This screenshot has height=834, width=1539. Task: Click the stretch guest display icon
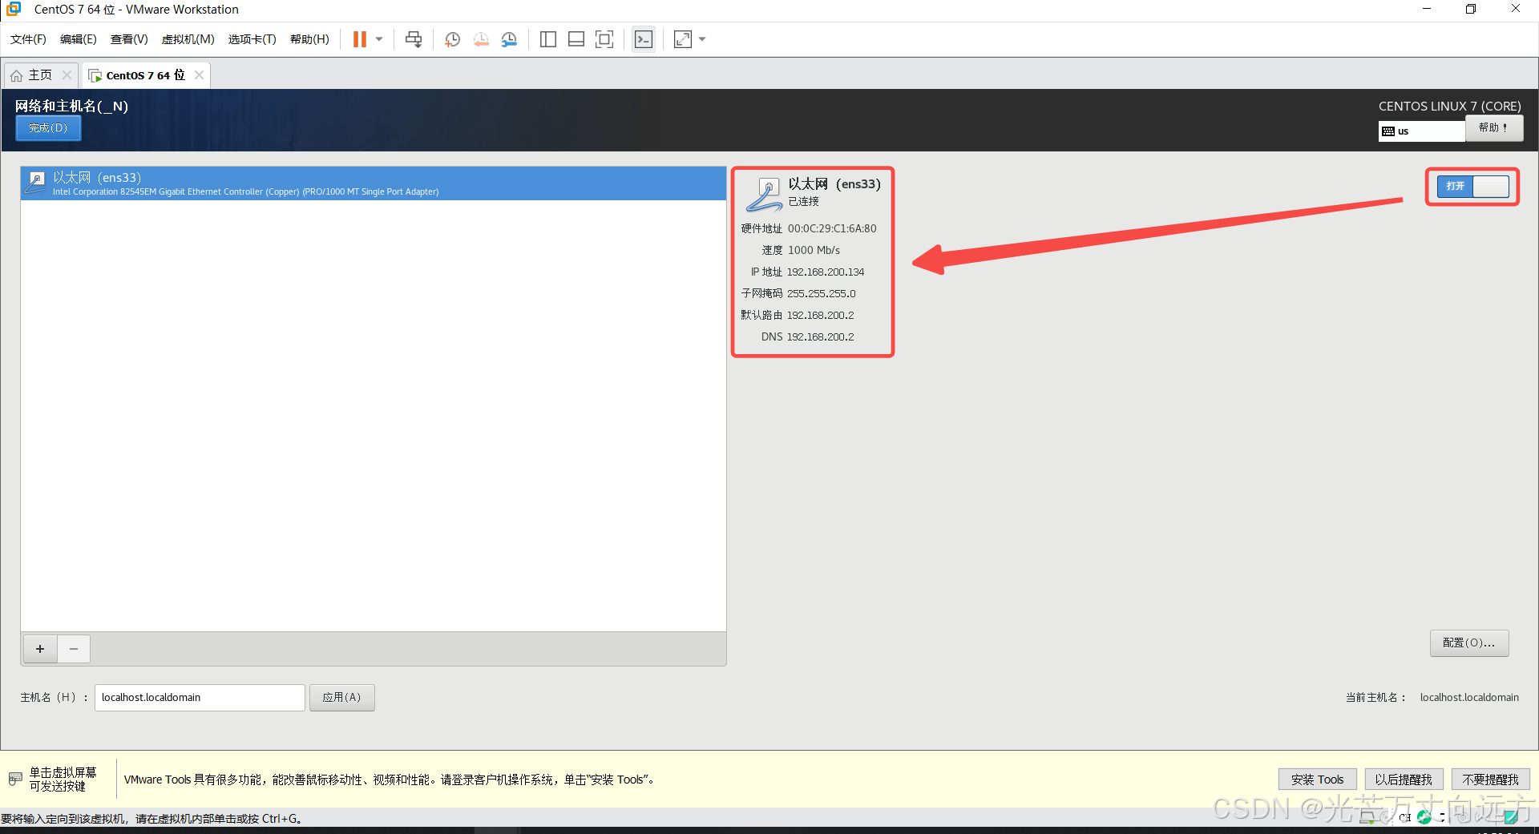(683, 39)
